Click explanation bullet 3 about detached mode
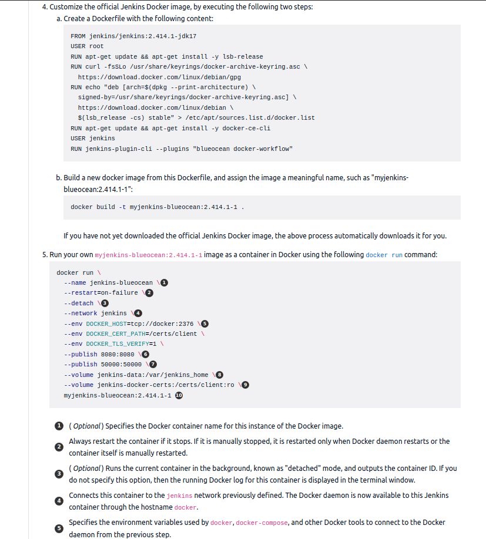Image resolution: width=486 pixels, height=539 pixels. point(58,474)
